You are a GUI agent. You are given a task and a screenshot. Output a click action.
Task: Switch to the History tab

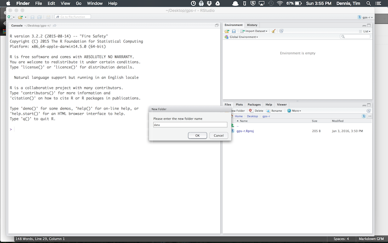252,25
